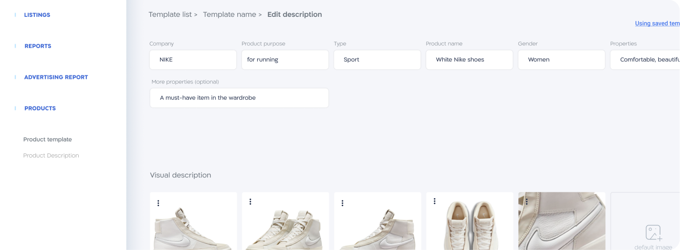
Task: Select the third shoe thumbnail
Action: coord(377,221)
